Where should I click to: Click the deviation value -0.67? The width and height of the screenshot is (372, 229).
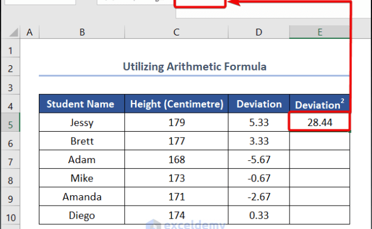(259, 178)
